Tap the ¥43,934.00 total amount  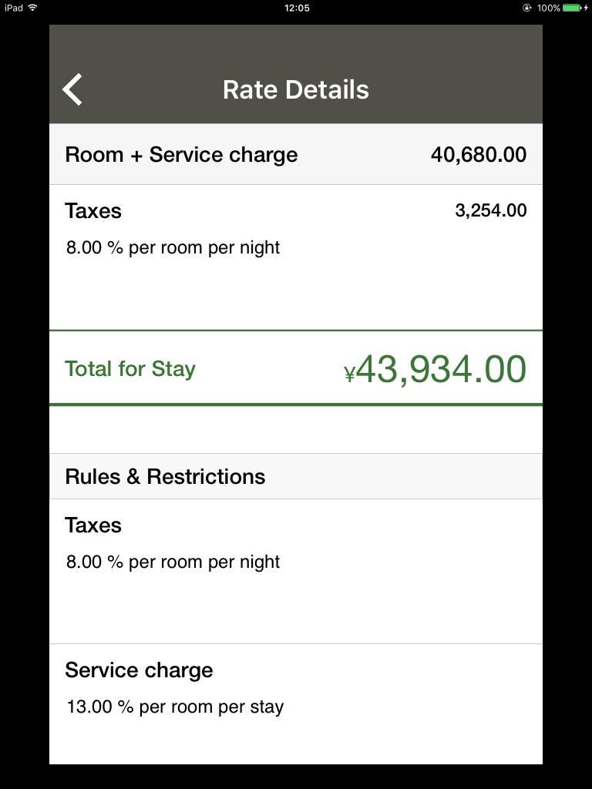[435, 369]
